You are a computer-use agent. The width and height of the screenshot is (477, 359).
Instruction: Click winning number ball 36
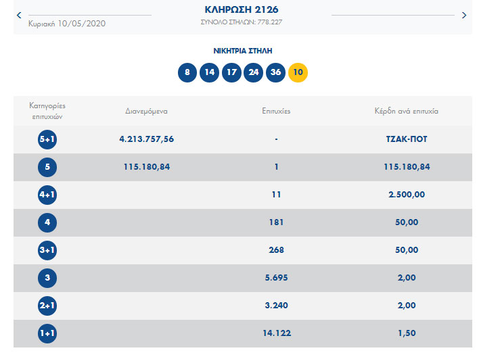point(275,73)
